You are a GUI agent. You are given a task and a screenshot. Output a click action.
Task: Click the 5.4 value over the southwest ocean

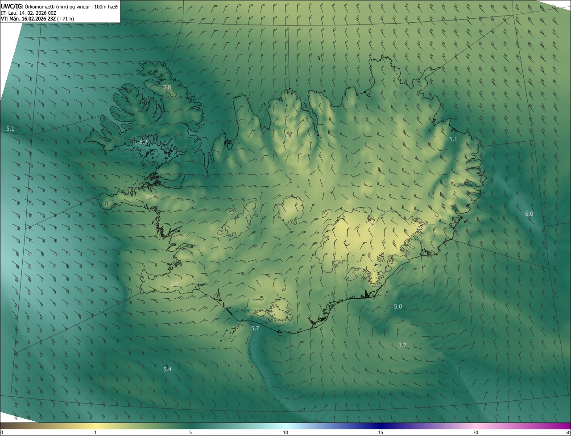click(167, 369)
